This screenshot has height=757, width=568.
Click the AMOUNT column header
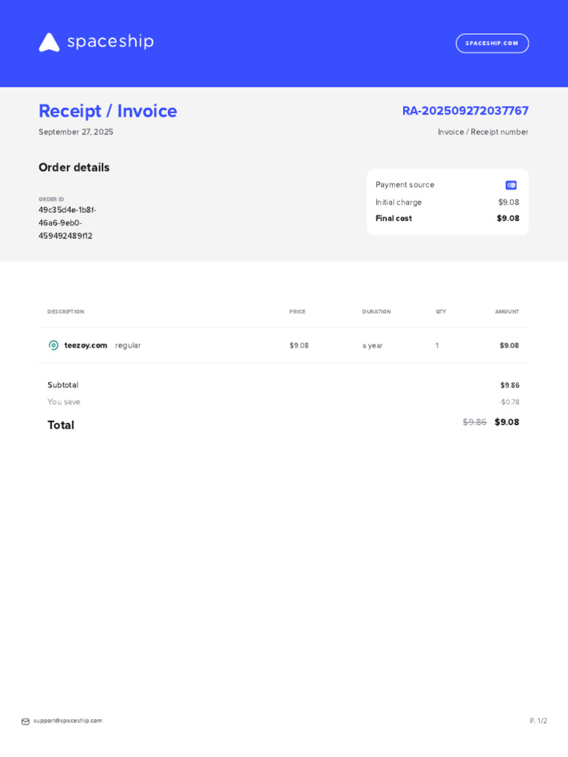click(x=507, y=311)
